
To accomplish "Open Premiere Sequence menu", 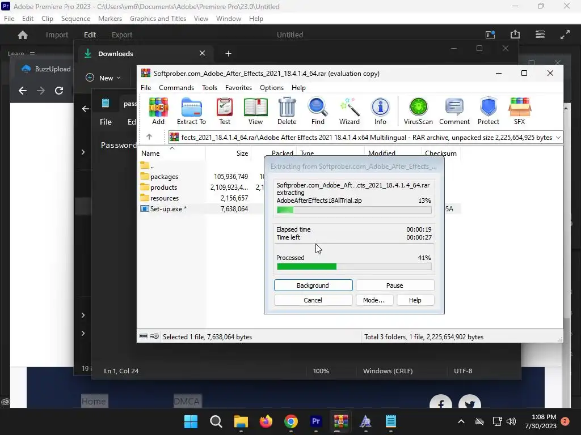I will 75,19.
